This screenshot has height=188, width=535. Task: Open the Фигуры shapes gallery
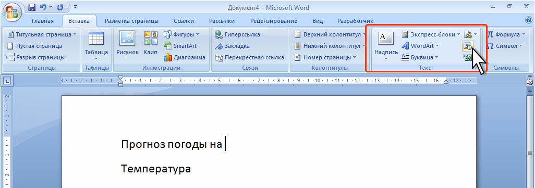tap(181, 34)
